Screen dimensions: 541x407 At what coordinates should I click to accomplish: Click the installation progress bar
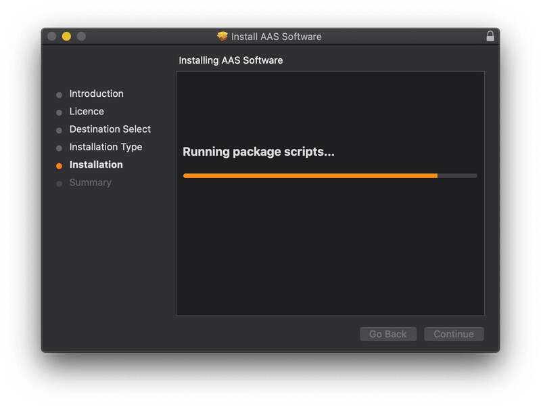[x=329, y=175]
